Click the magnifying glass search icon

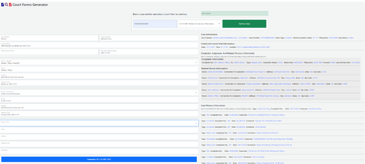coord(6,5)
